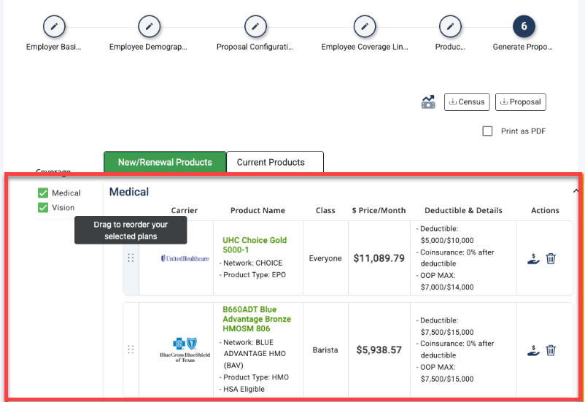
Task: Click the $5,000/$10,000 deductible value
Action: [x=447, y=240]
